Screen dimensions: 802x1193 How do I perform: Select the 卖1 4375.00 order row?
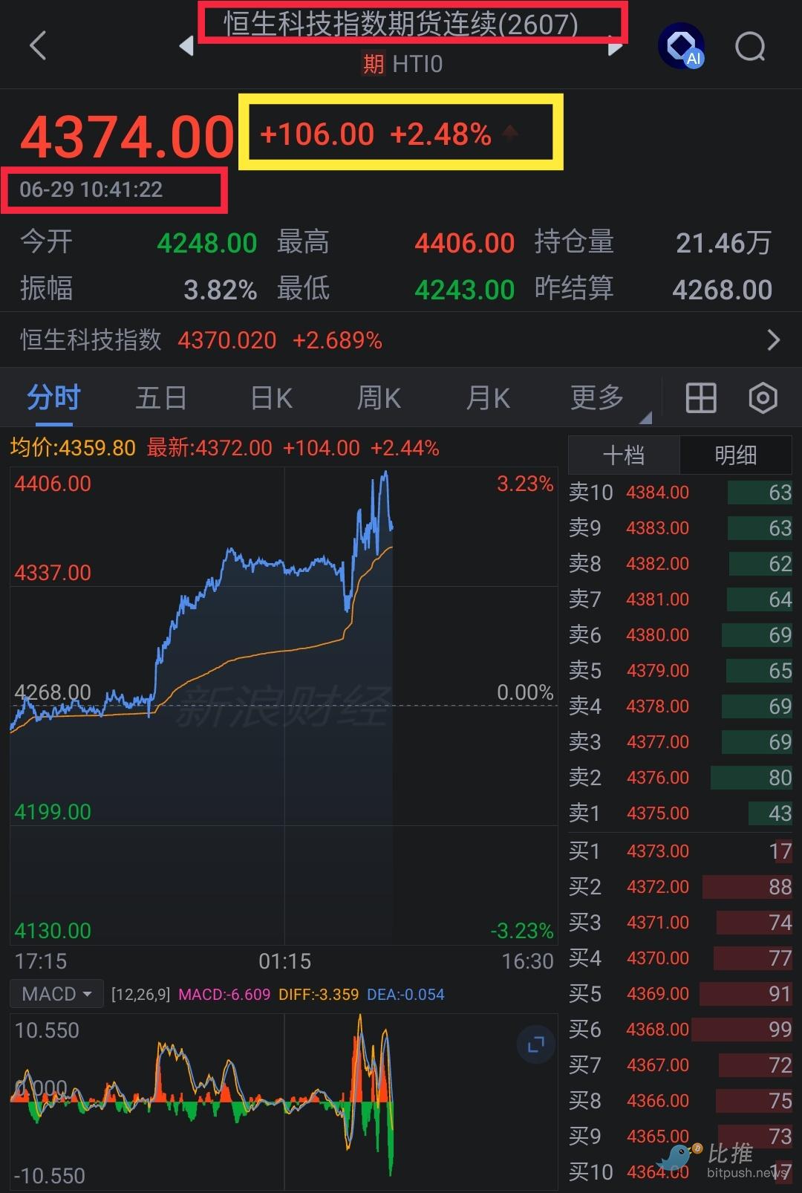680,813
